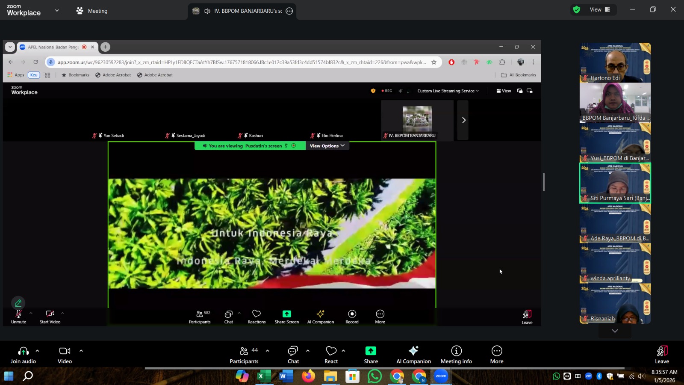Select the Meeting tab at top
The height and width of the screenshot is (385, 684).
(92, 11)
